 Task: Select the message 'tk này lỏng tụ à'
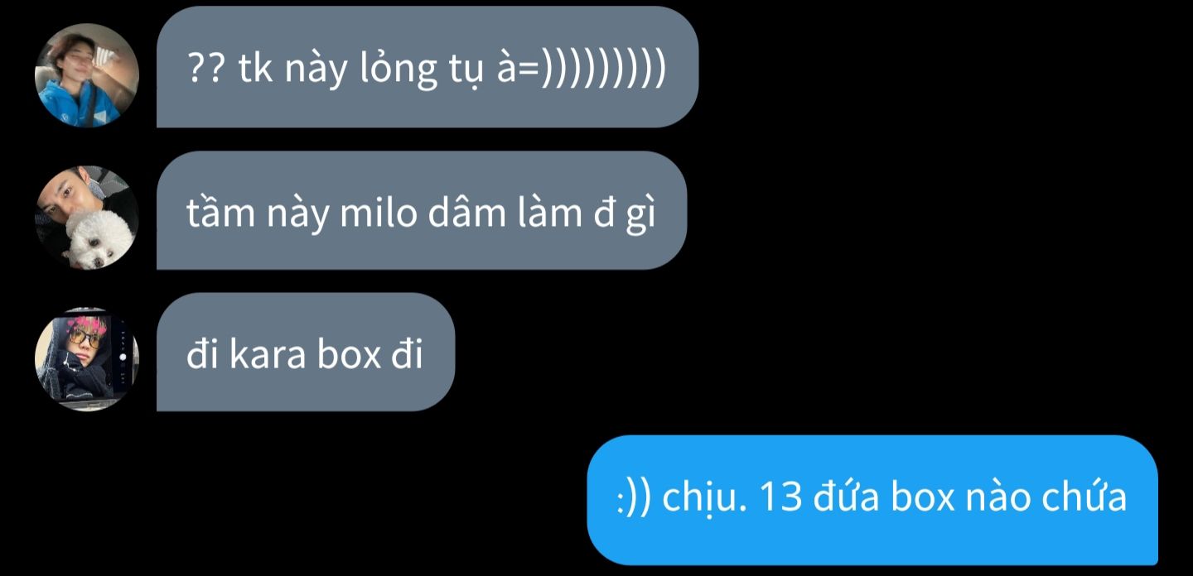click(427, 67)
